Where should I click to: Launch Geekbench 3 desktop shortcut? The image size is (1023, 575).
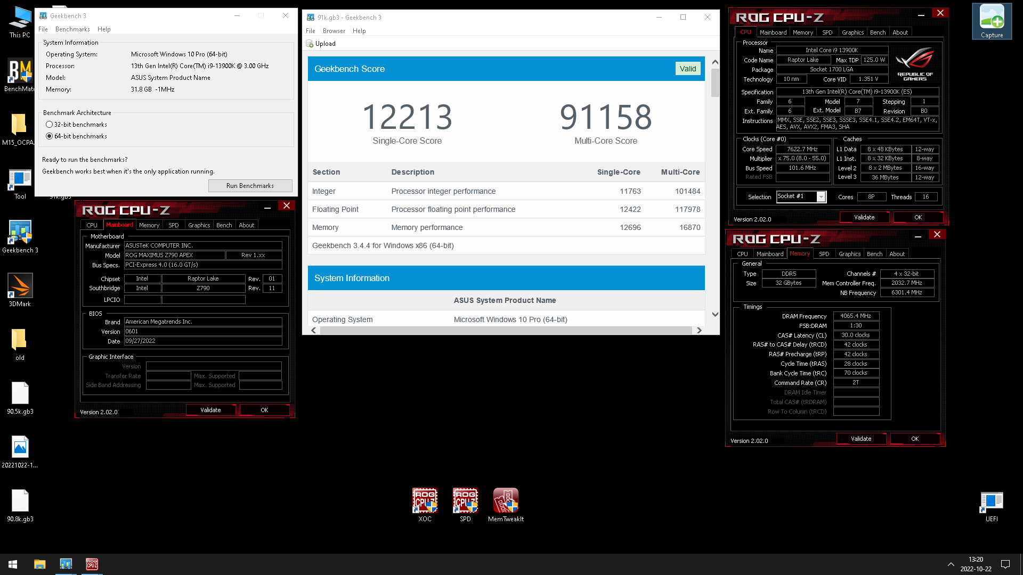pyautogui.click(x=20, y=236)
